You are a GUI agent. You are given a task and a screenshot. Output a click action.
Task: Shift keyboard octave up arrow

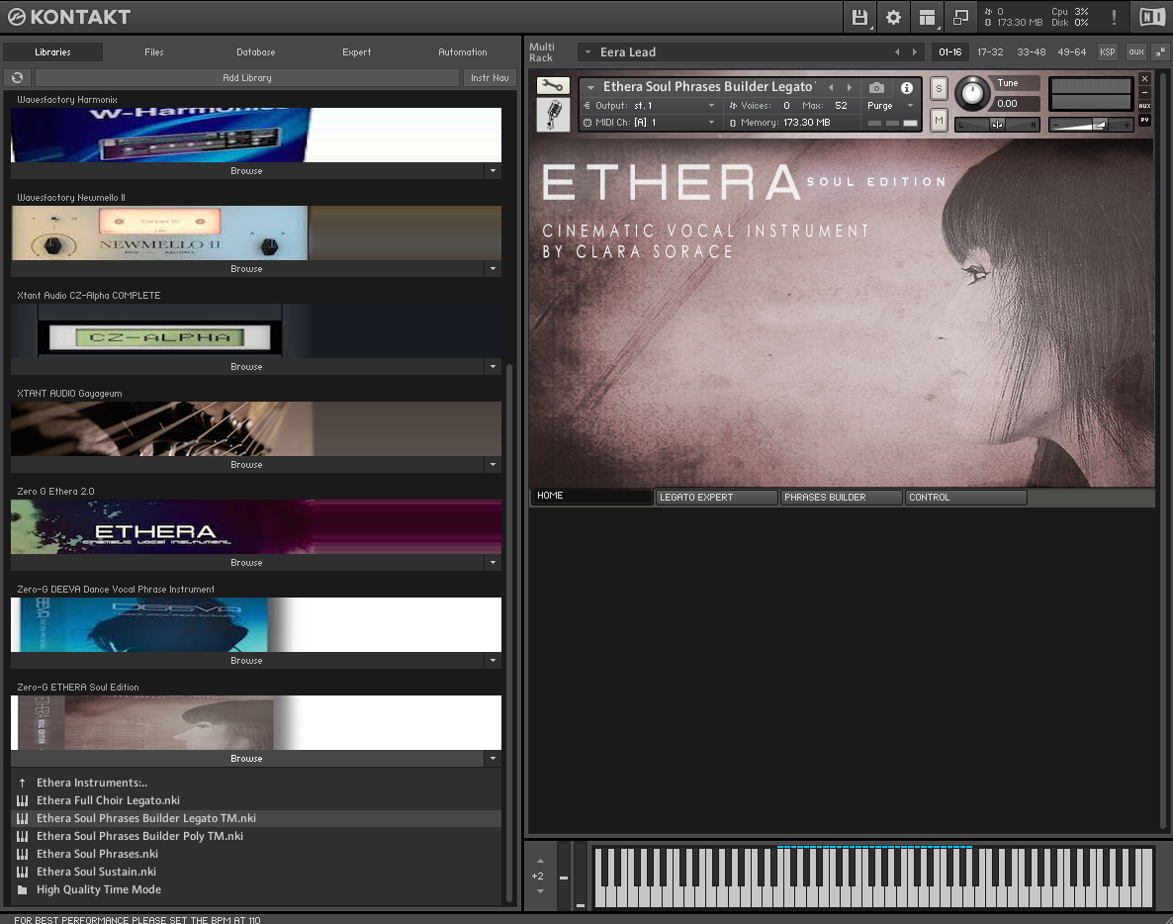540,861
